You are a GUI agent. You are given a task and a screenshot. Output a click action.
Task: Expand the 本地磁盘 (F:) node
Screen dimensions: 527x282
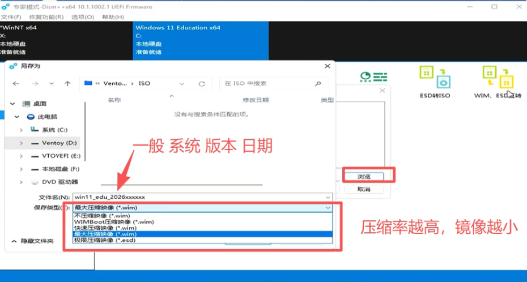(x=21, y=169)
